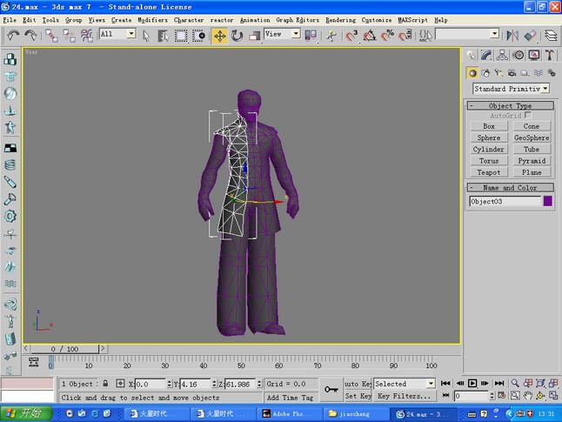The width and height of the screenshot is (562, 422).
Task: Collapse the Name and Color rollout
Action: pos(511,188)
